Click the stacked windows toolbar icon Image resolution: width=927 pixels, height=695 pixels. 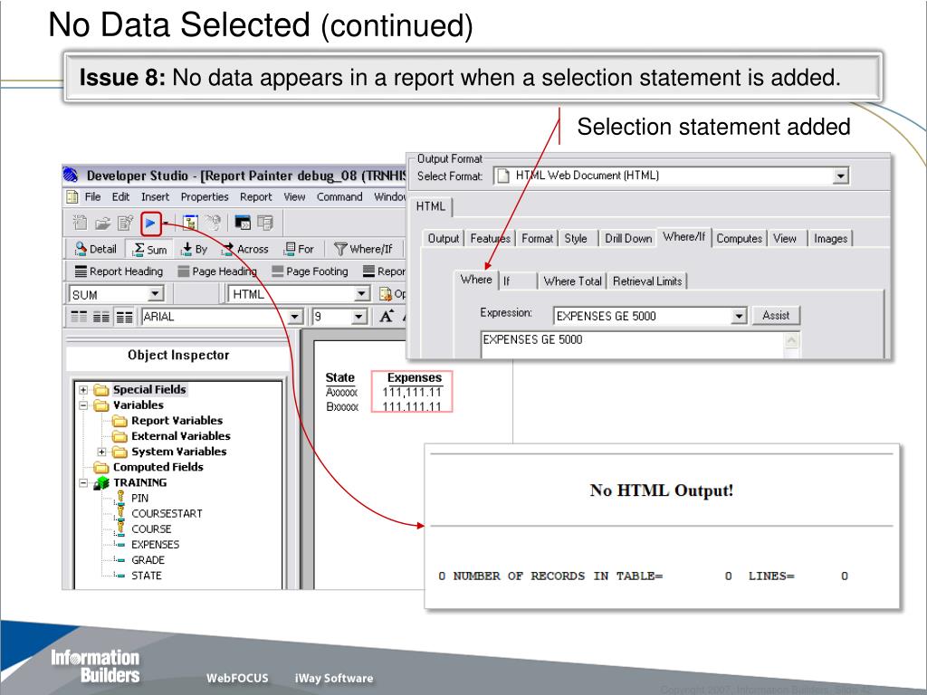coord(265,223)
